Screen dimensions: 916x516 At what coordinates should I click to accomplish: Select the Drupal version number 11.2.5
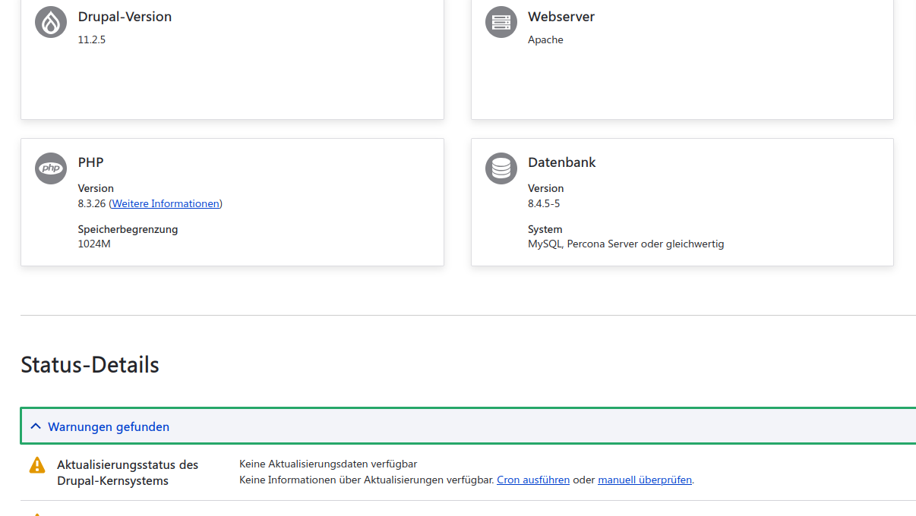point(92,39)
